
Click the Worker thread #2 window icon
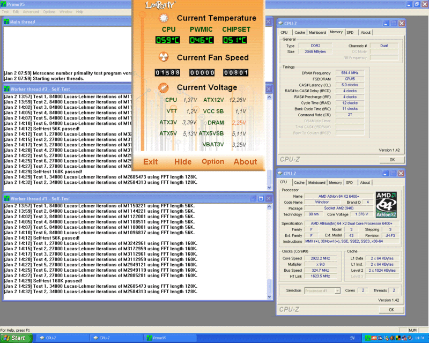(6, 89)
